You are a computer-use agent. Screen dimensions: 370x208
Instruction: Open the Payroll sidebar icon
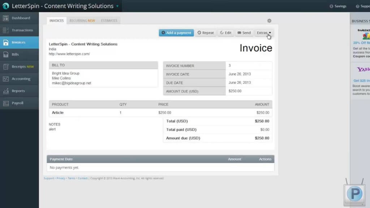tap(6, 103)
